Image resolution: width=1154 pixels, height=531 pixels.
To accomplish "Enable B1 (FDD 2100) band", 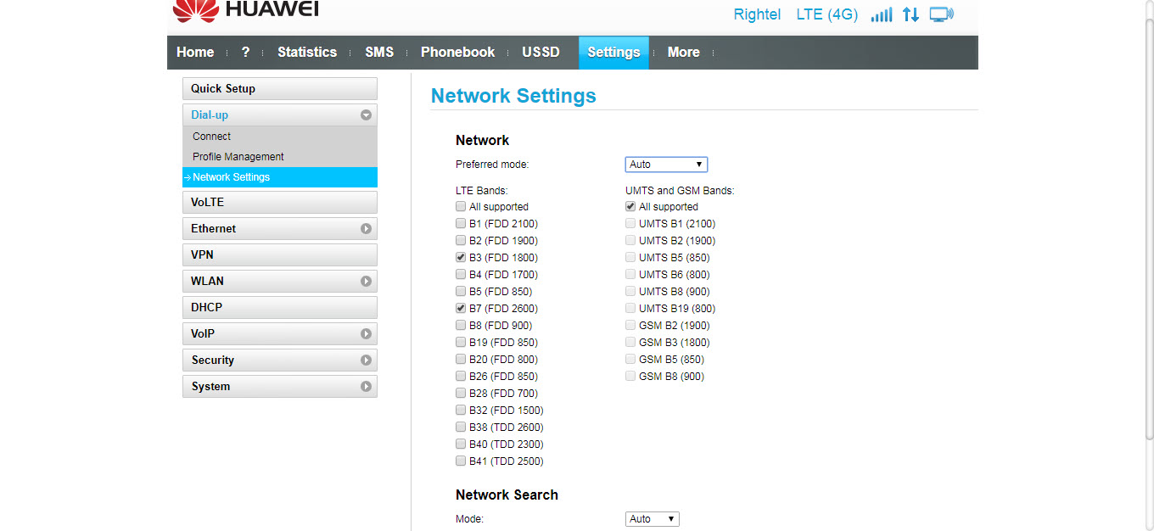I will (461, 224).
